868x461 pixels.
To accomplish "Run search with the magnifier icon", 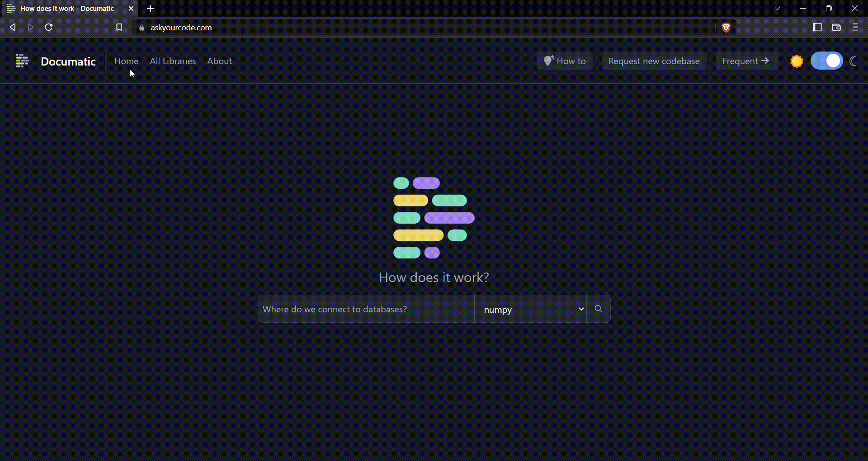I will (599, 309).
